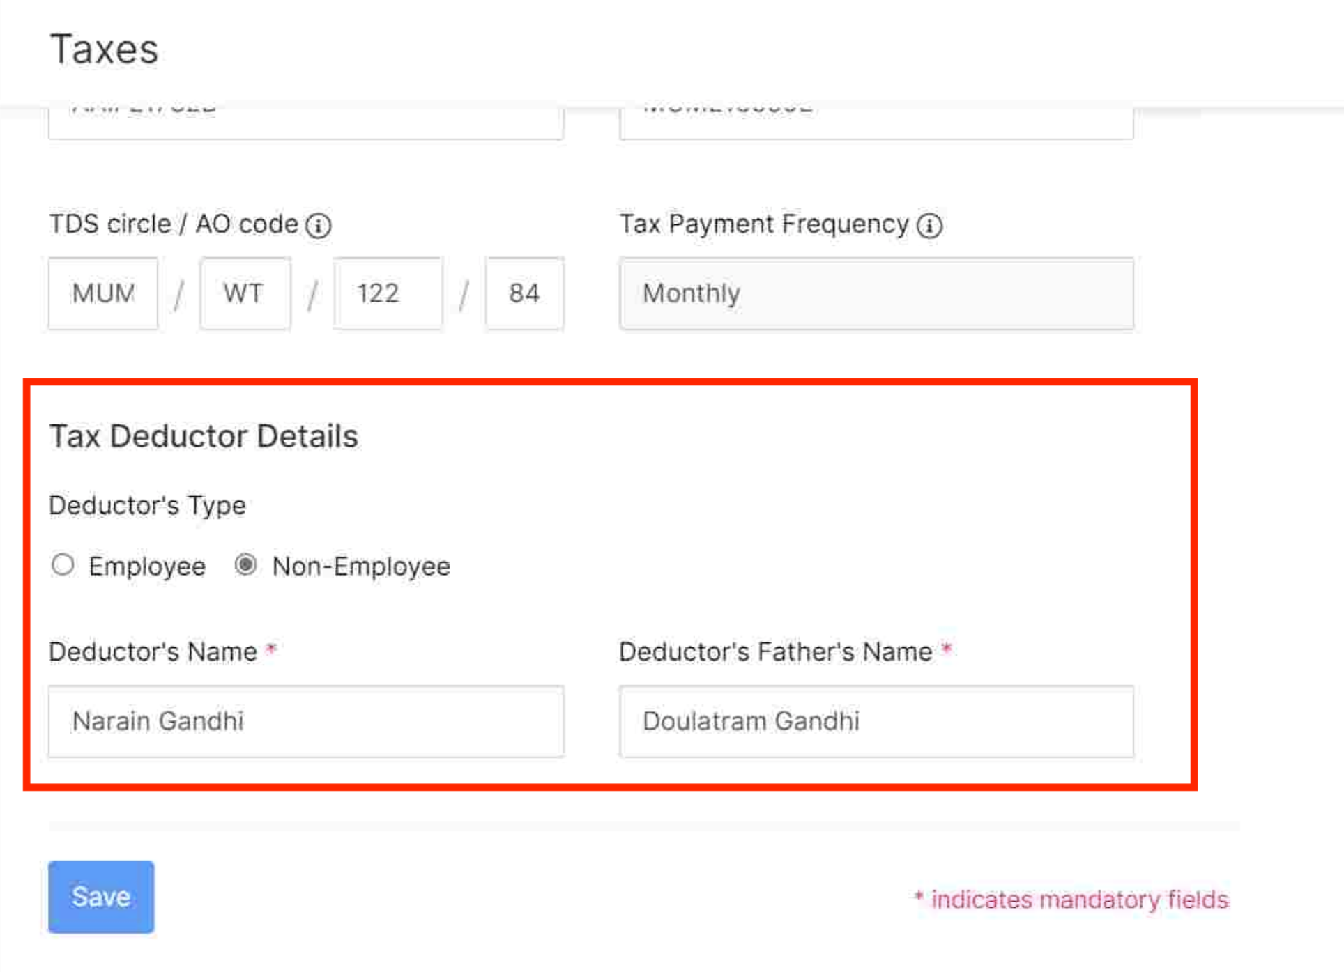Viewport: 1344px width, 972px height.
Task: Select the Non-Employee radio button
Action: 247,566
